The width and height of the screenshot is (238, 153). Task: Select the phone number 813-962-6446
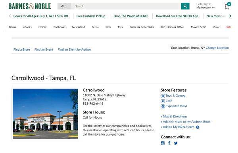click(93, 104)
